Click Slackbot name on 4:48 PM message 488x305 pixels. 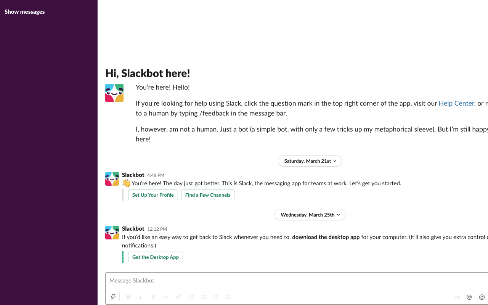(133, 175)
